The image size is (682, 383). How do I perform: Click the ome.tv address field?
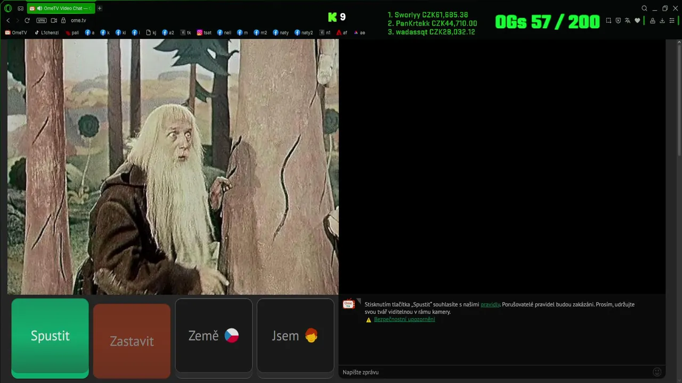pos(78,20)
